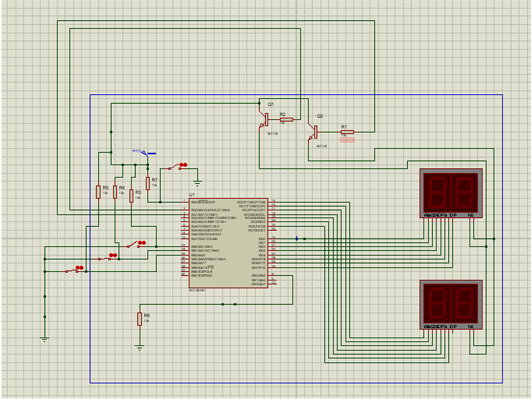Screen dimensions: 531x399
Task: Select resistor R1 next to transistor Q2
Action: 347,132
